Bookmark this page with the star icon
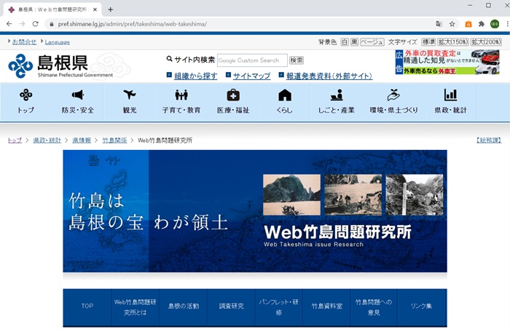The image size is (510, 332). click(x=452, y=23)
